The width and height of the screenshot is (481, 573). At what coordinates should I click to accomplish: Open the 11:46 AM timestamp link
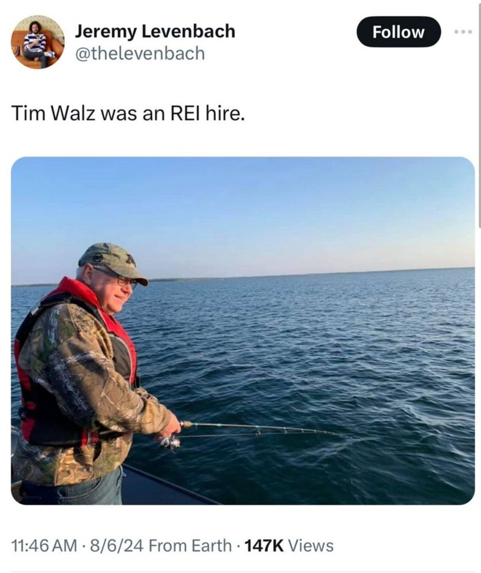click(44, 545)
